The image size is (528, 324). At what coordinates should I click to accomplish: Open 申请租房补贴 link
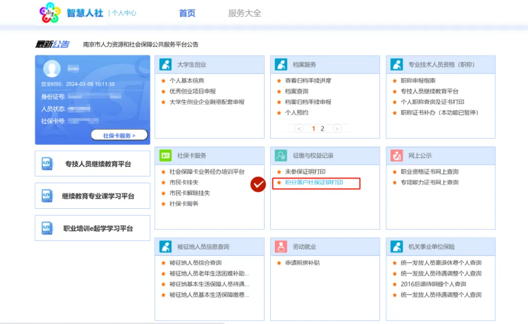303,263
